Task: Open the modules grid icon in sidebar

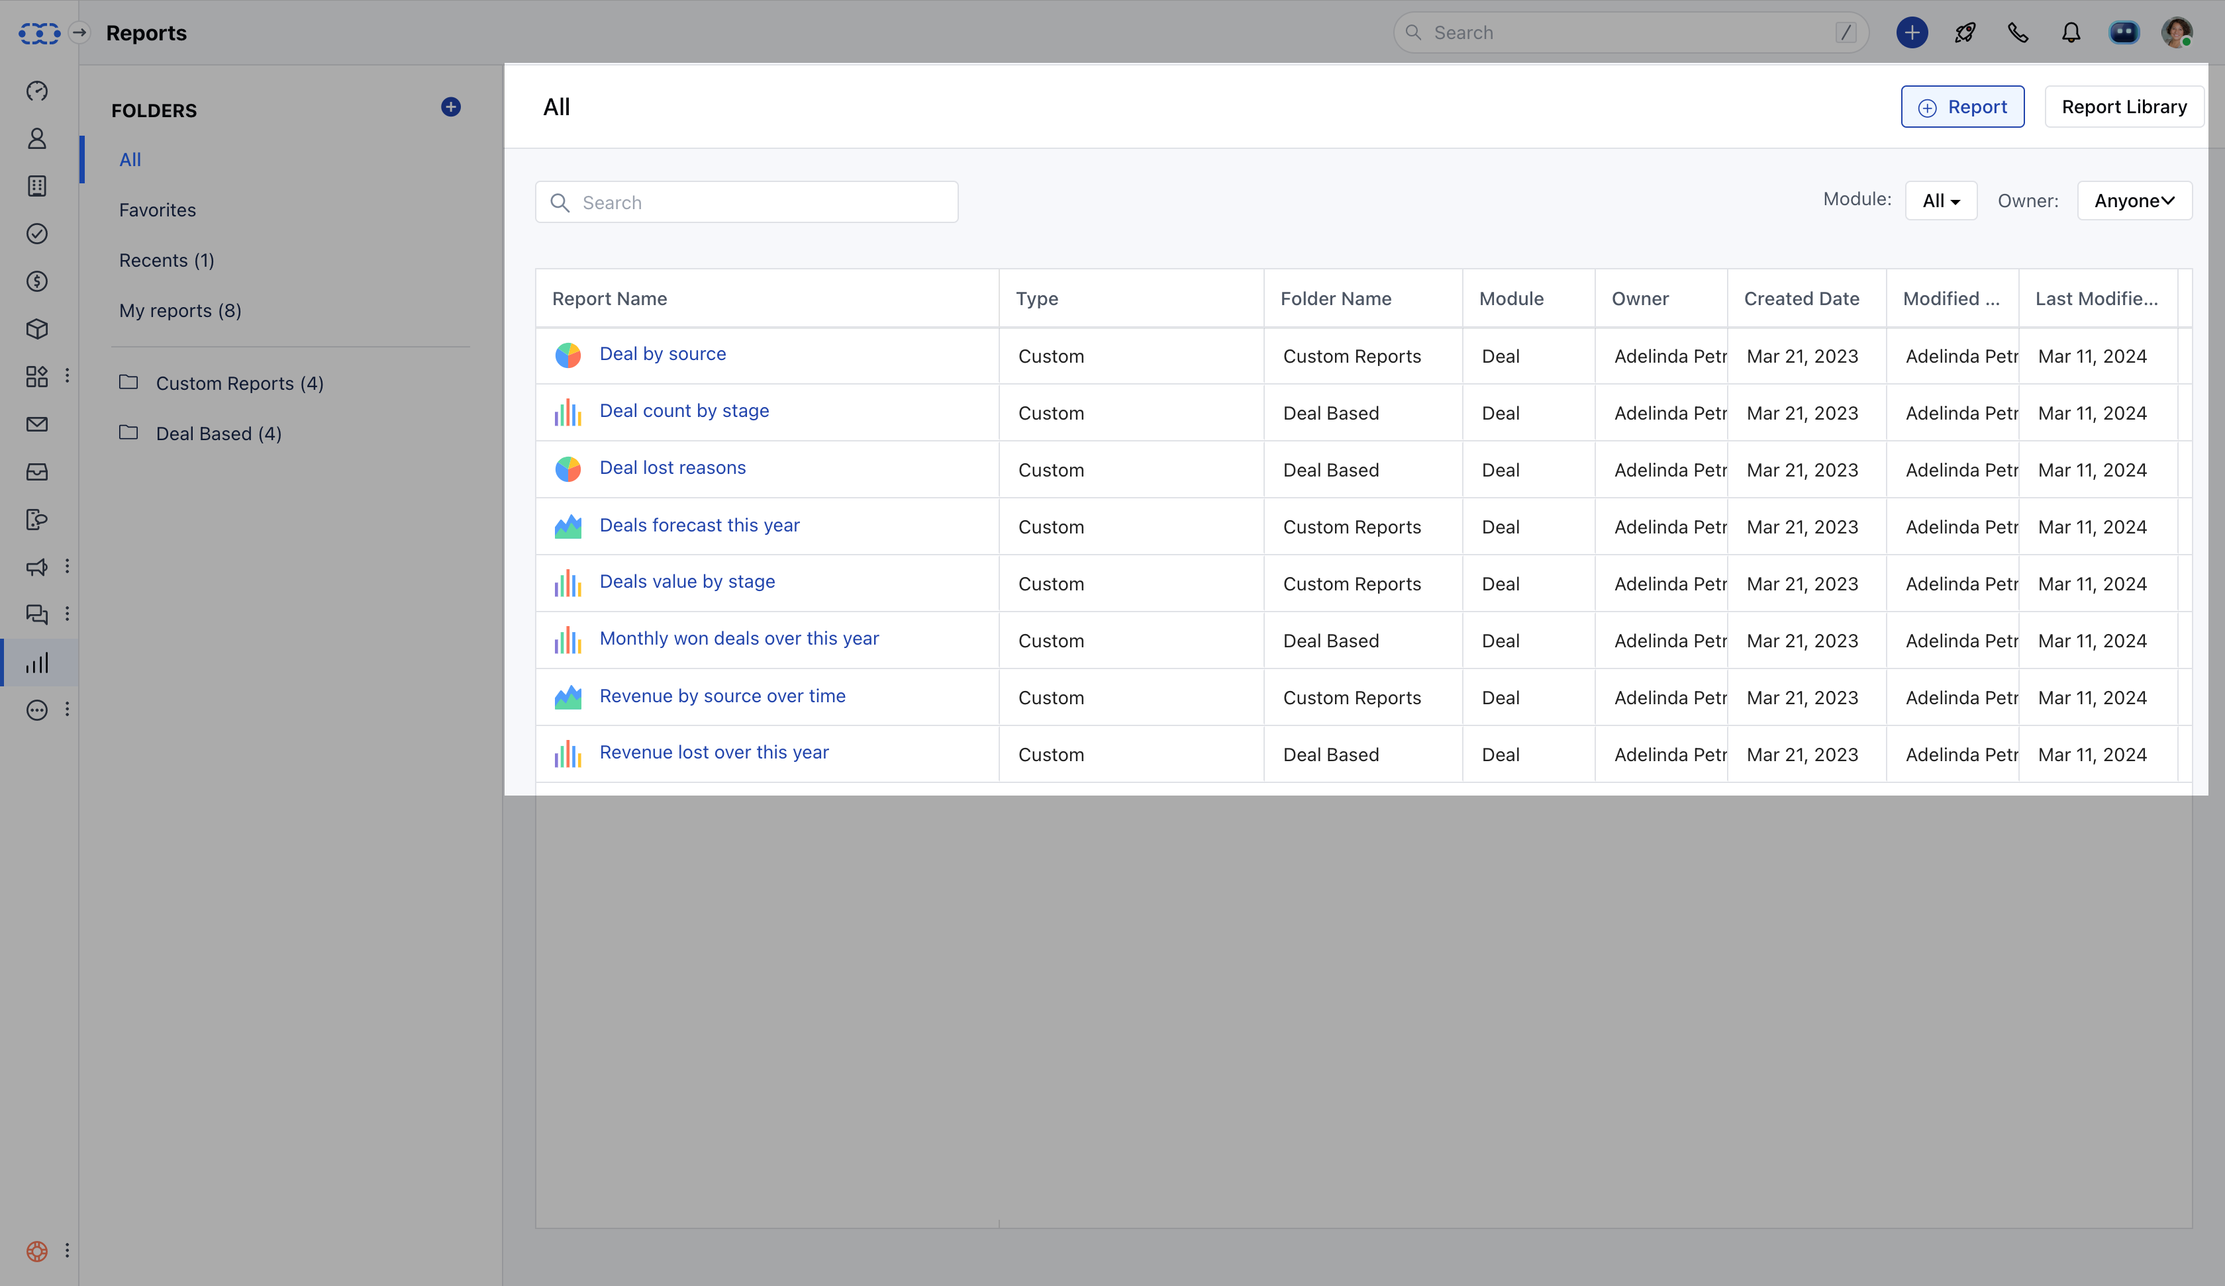Action: click(x=37, y=377)
